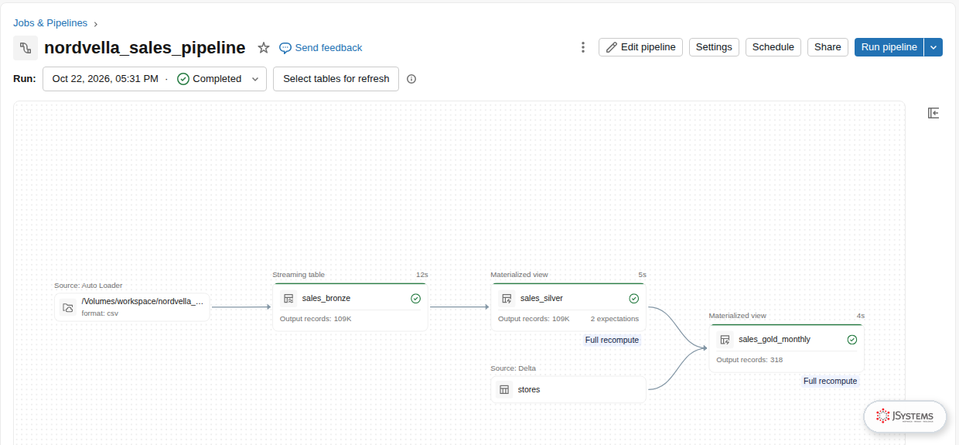This screenshot has height=445, width=959.
Task: Click the Source: Delta label
Action: 513,368
